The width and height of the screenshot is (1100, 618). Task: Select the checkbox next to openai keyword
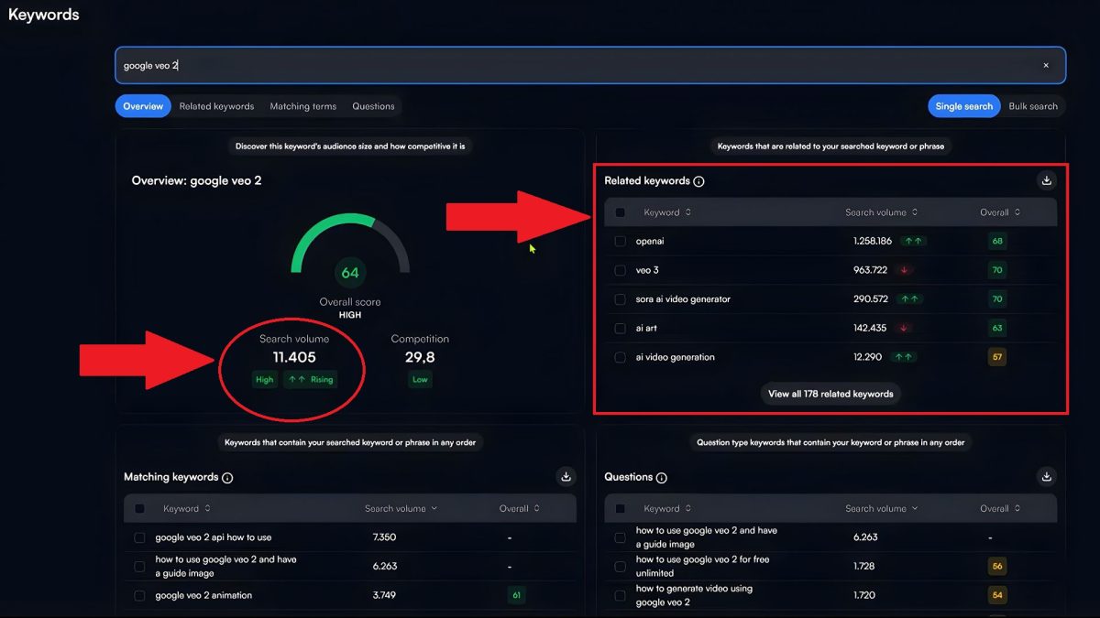tap(620, 241)
